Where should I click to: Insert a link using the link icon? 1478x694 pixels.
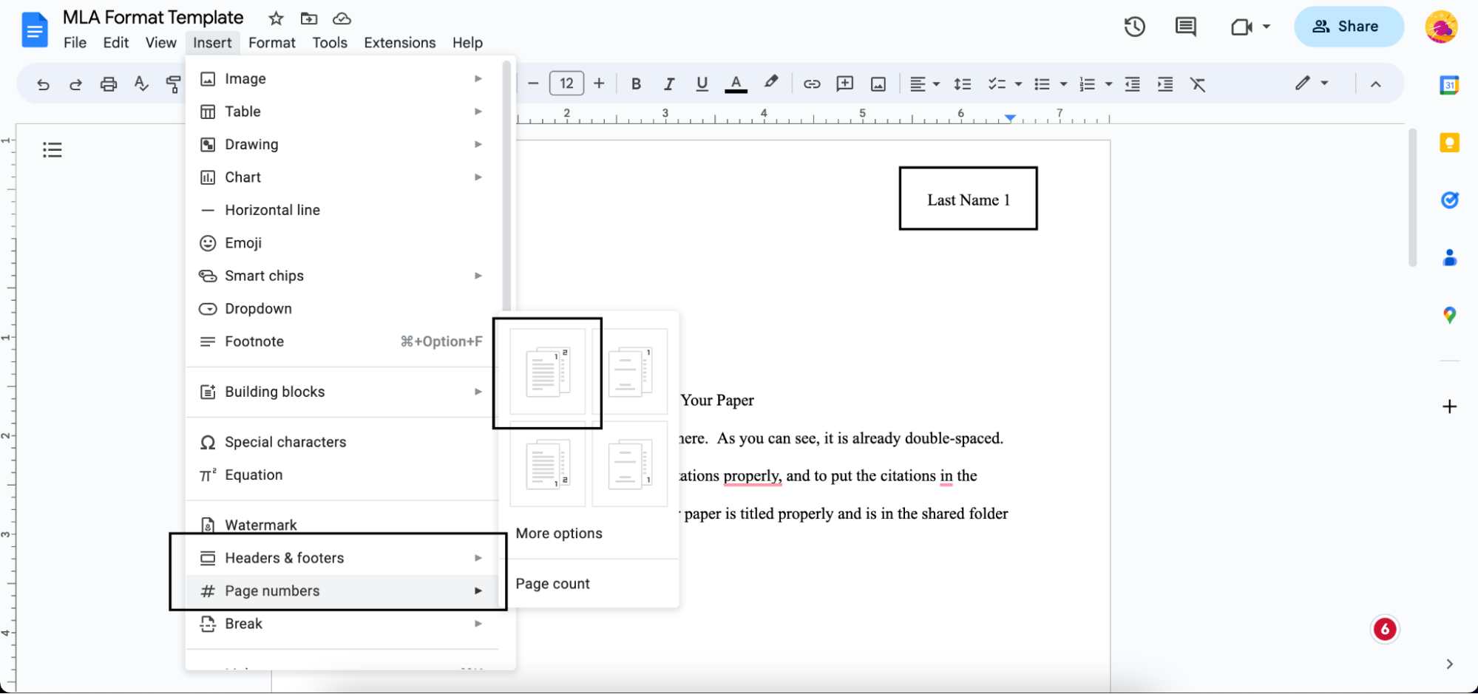click(810, 83)
